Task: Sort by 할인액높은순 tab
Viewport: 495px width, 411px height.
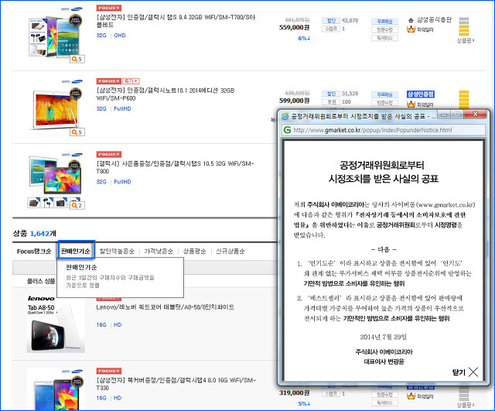Action: click(x=117, y=251)
